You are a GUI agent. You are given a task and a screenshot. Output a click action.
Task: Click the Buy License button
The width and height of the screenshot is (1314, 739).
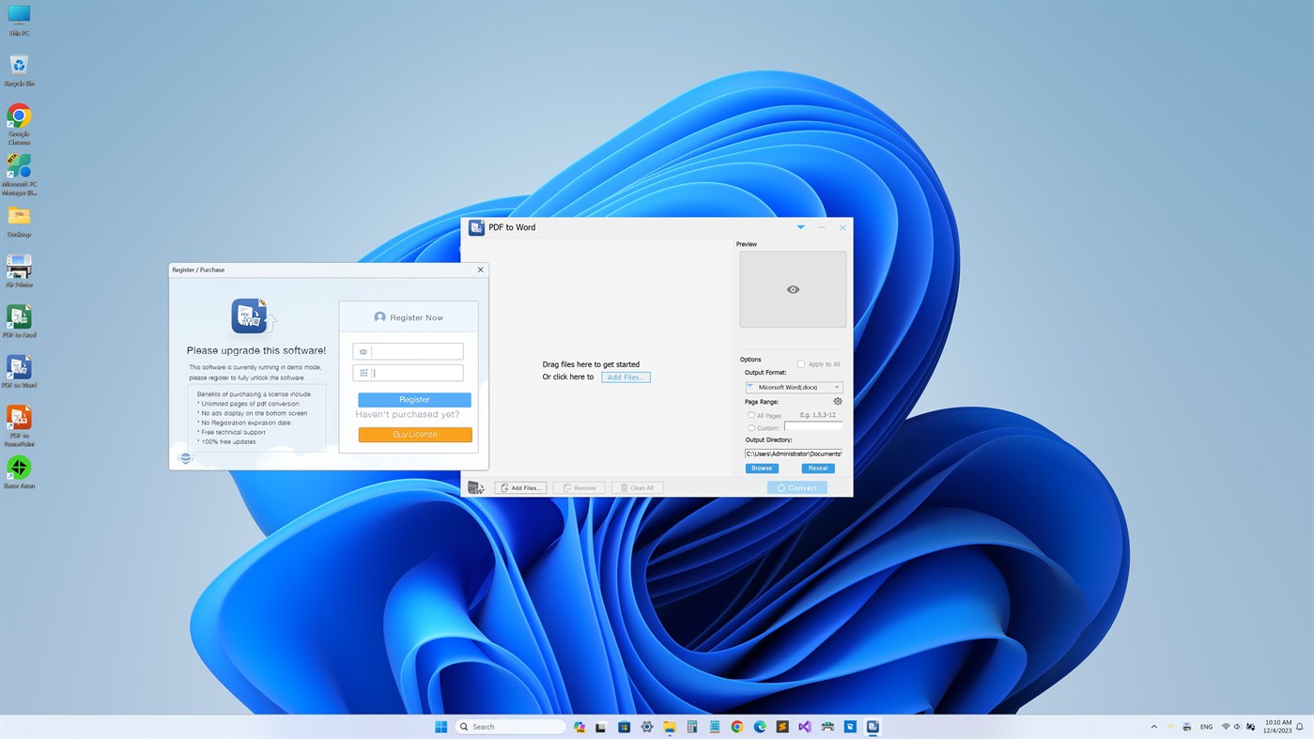tap(414, 433)
